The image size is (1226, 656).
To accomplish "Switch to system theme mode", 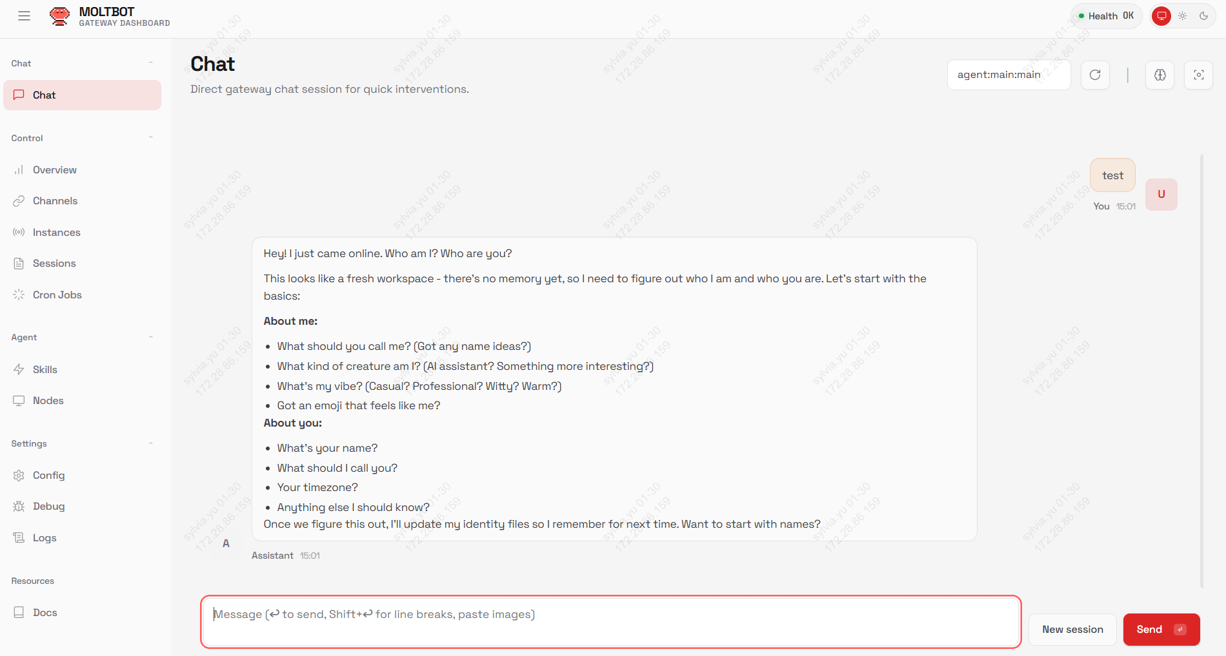I will pos(1161,16).
